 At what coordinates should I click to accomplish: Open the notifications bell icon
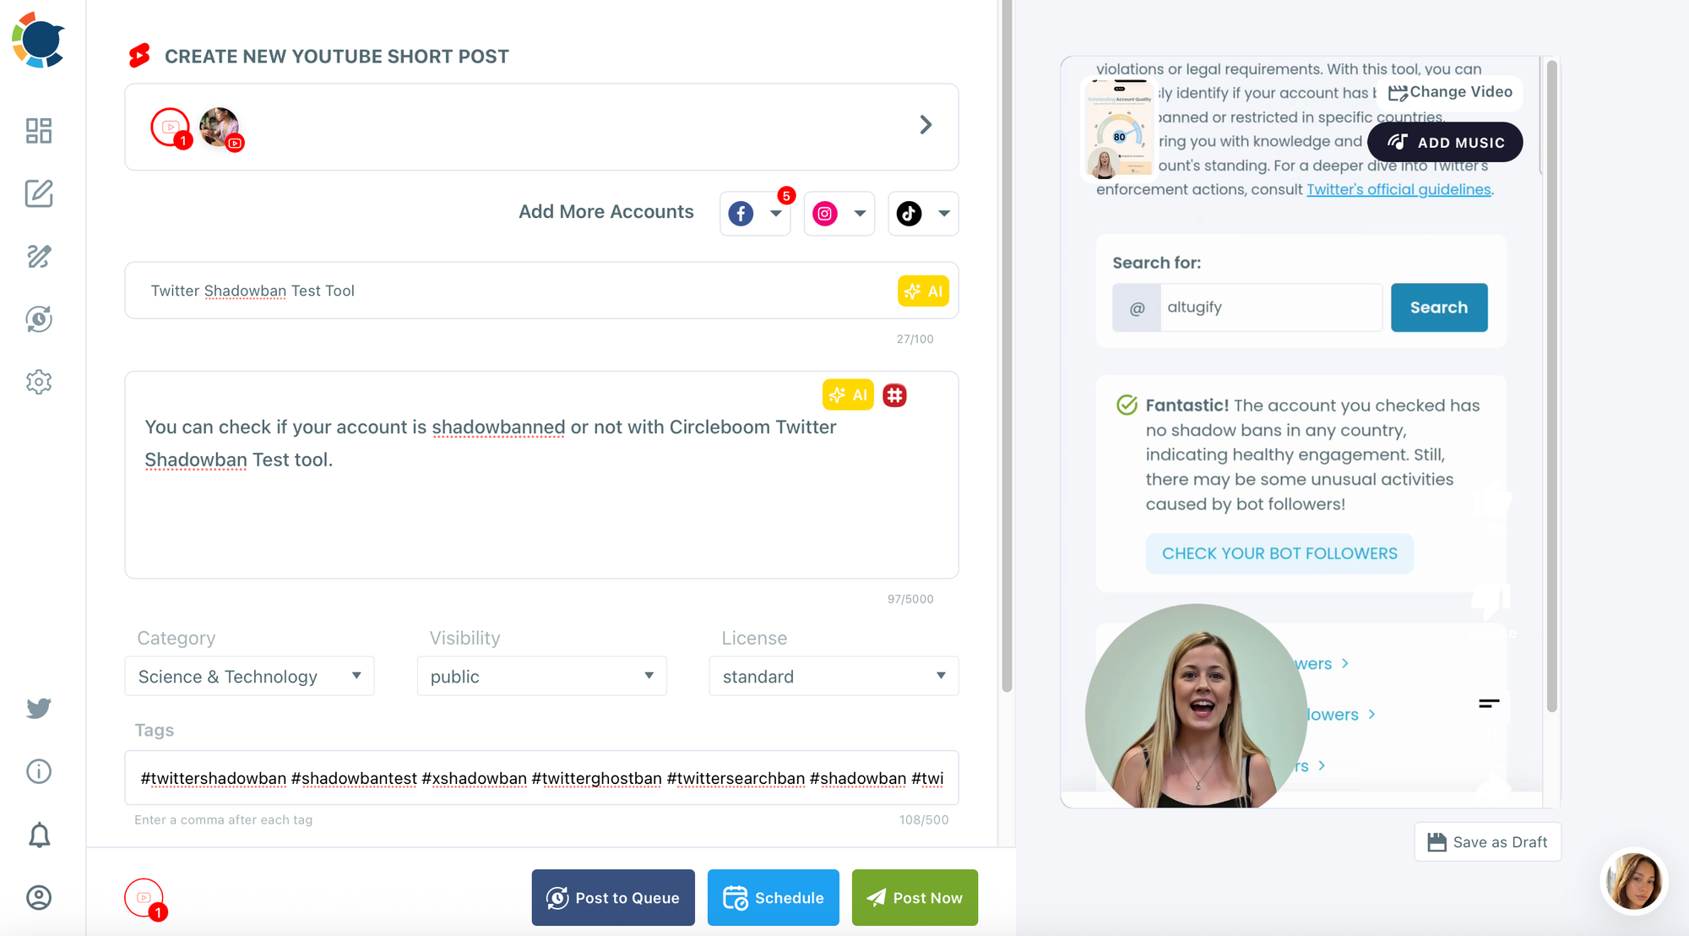click(x=39, y=835)
